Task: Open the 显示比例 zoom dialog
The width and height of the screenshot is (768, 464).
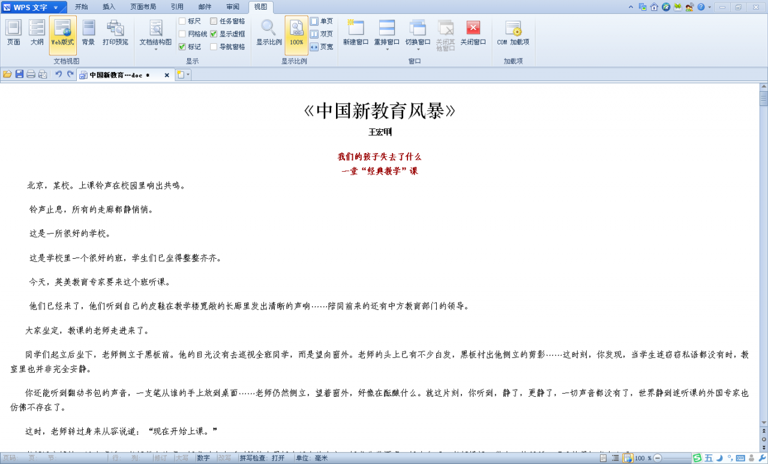Action: coord(269,33)
